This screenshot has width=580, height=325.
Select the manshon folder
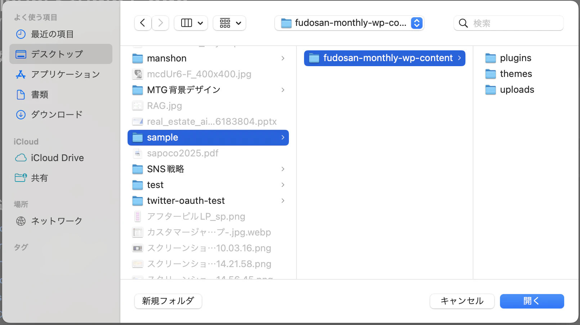click(x=208, y=58)
